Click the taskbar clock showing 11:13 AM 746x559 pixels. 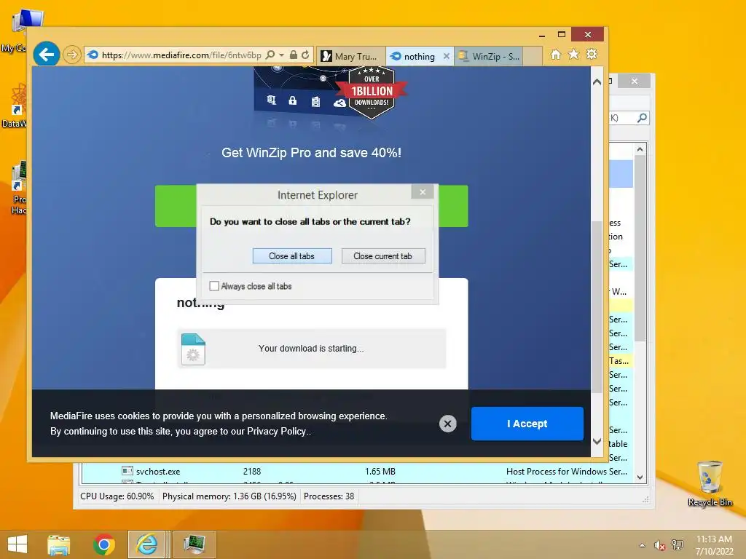(x=714, y=544)
